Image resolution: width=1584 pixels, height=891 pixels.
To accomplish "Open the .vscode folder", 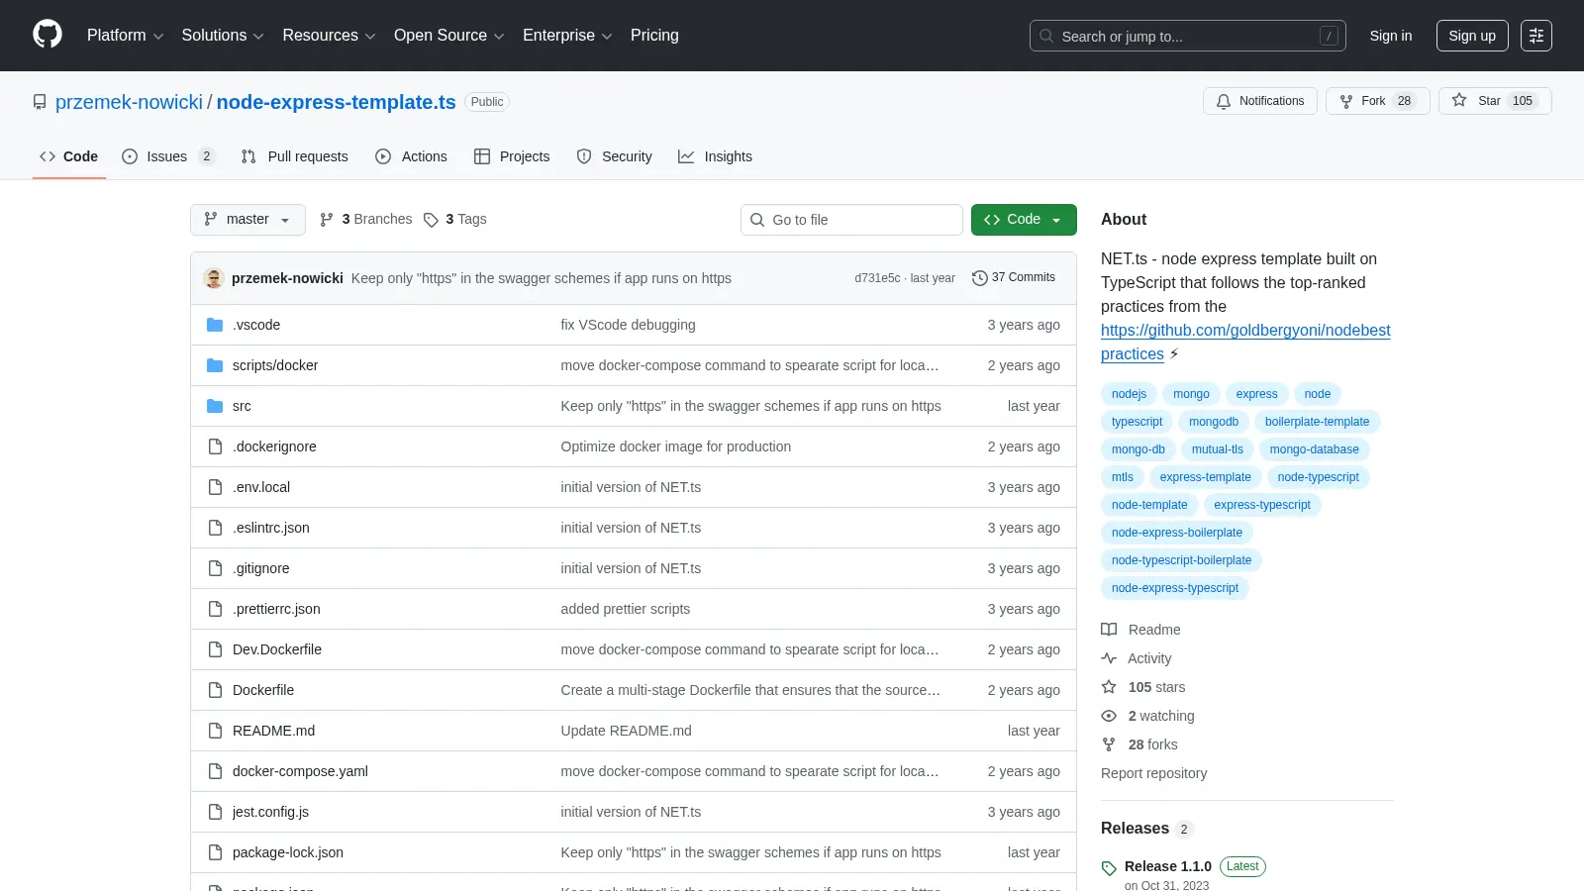I will 256,325.
